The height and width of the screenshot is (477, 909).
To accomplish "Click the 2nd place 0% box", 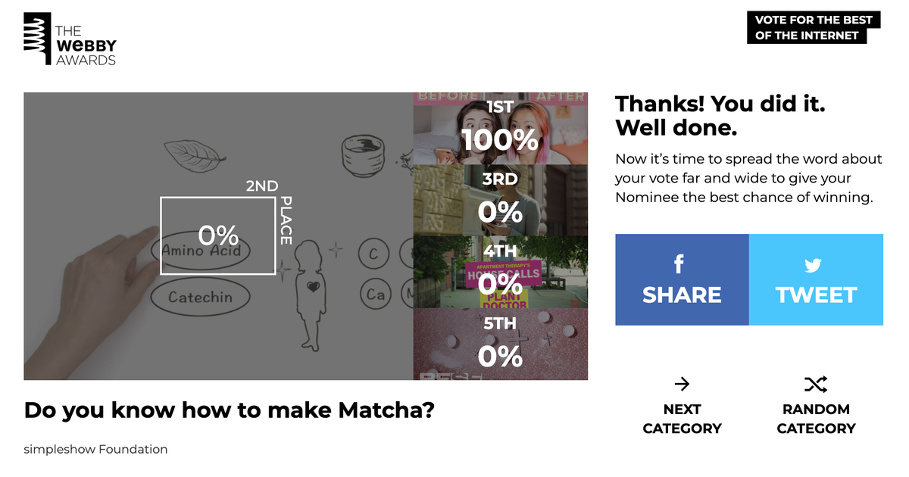I will pyautogui.click(x=217, y=235).
